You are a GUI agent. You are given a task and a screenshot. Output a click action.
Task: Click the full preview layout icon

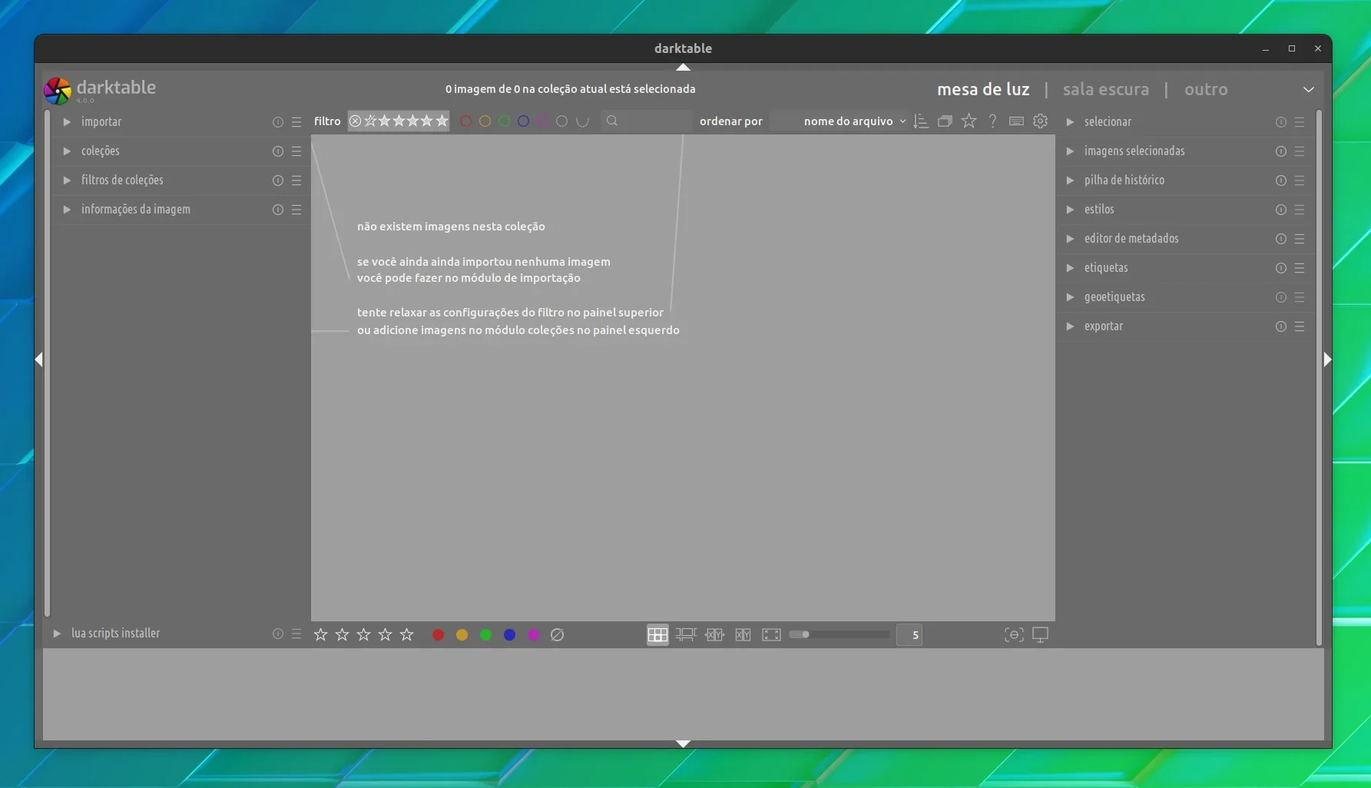click(x=771, y=634)
